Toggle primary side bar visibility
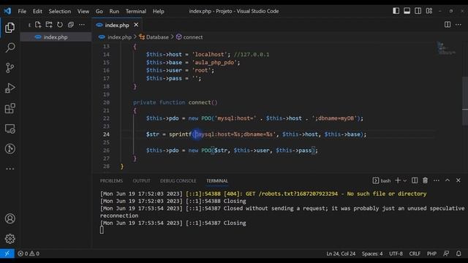Screen dimensions: 468x263 (396, 11)
